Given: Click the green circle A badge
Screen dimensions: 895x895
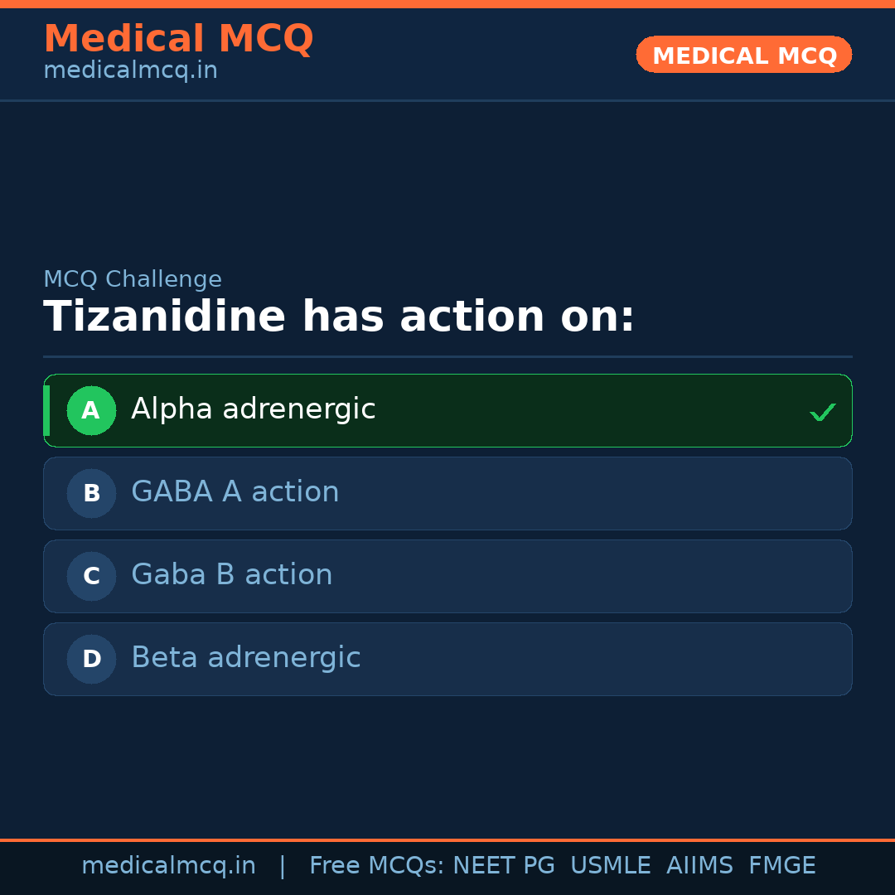Looking at the screenshot, I should click(x=91, y=410).
